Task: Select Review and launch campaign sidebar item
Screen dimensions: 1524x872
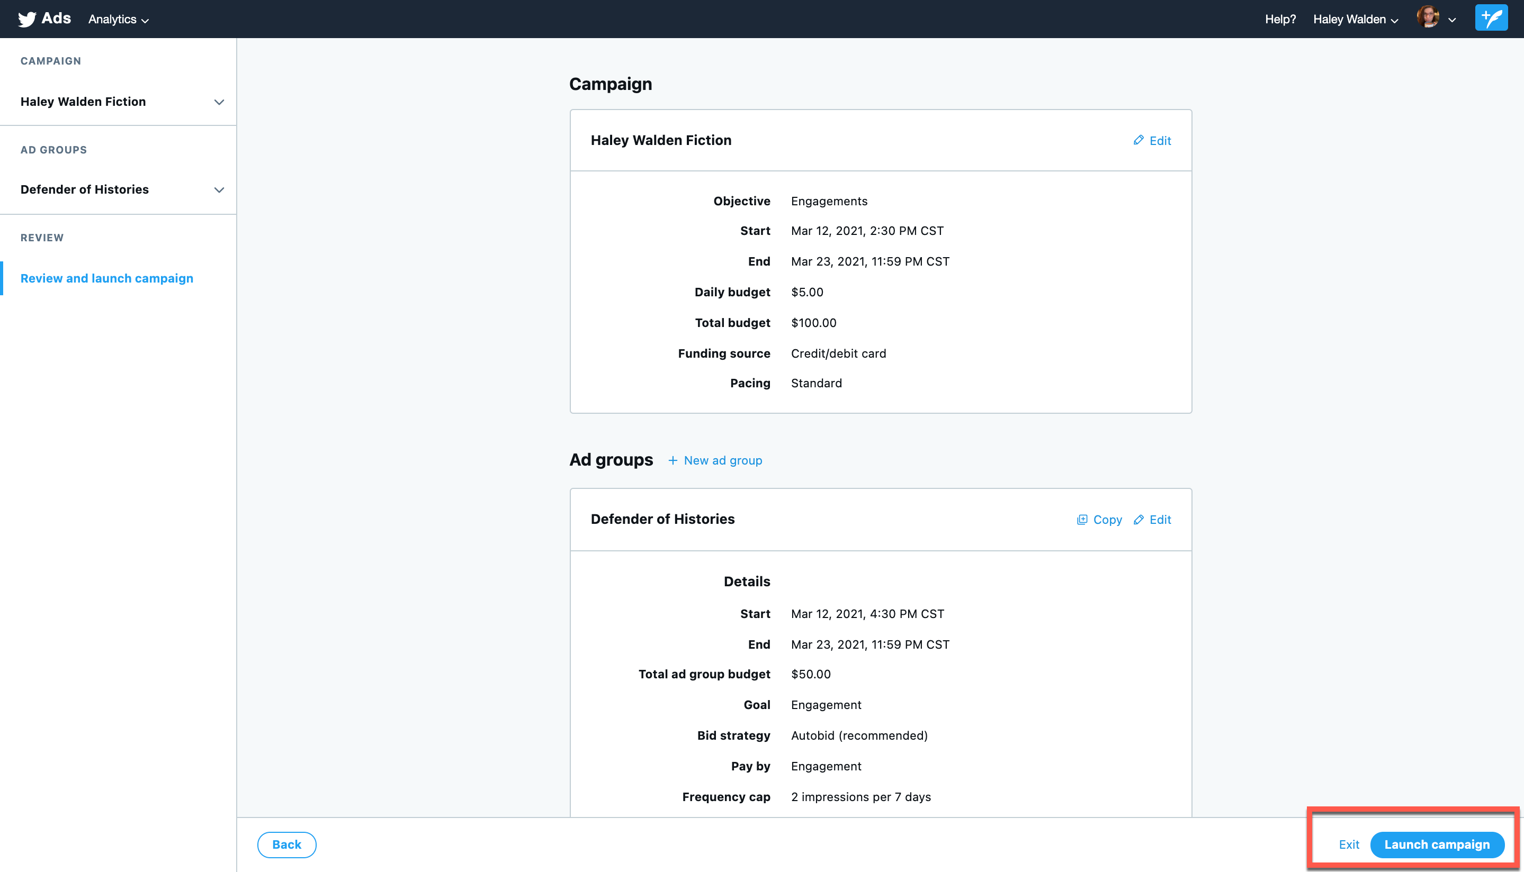Action: [x=106, y=278]
